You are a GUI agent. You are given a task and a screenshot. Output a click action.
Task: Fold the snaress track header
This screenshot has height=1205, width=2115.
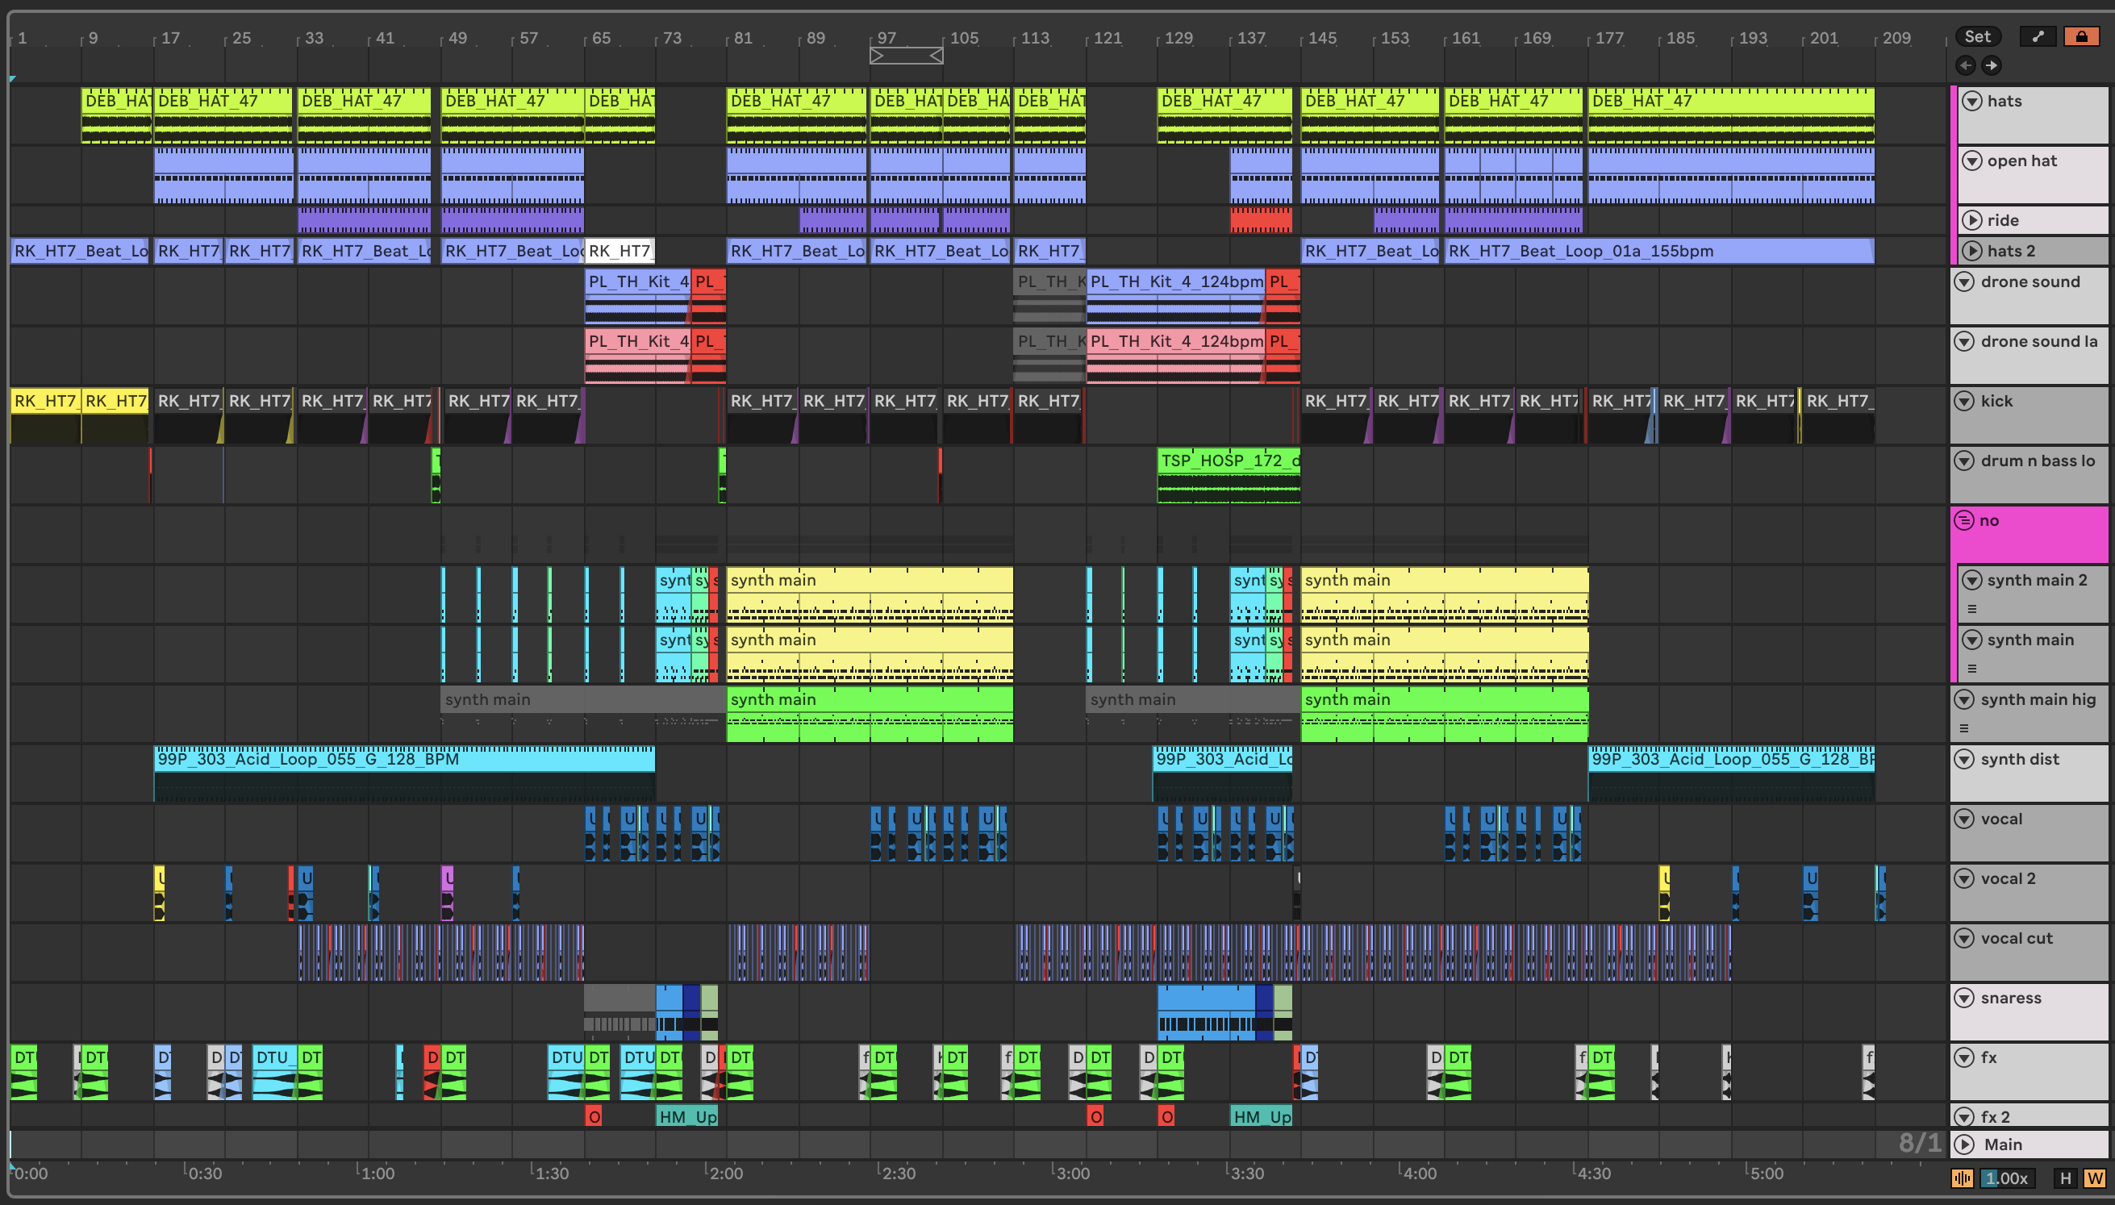pyautogui.click(x=1964, y=997)
